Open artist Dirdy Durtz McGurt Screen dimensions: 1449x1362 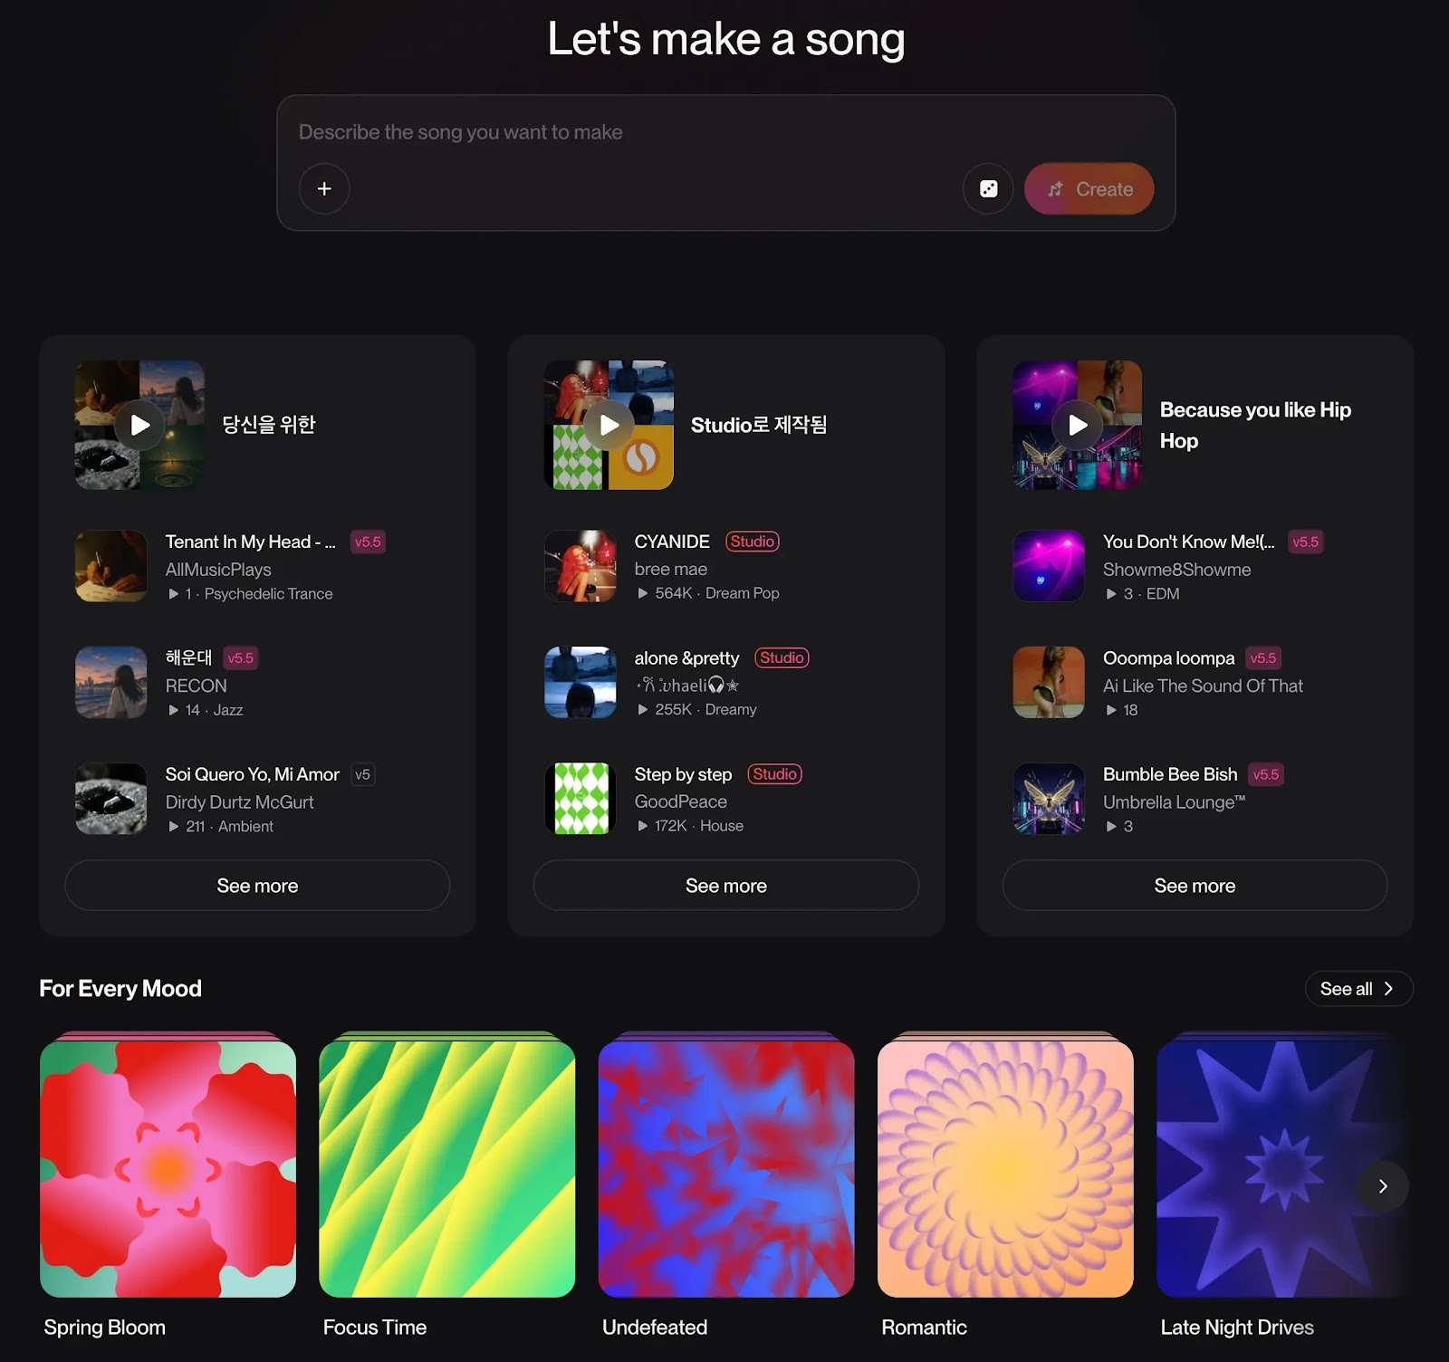(239, 802)
